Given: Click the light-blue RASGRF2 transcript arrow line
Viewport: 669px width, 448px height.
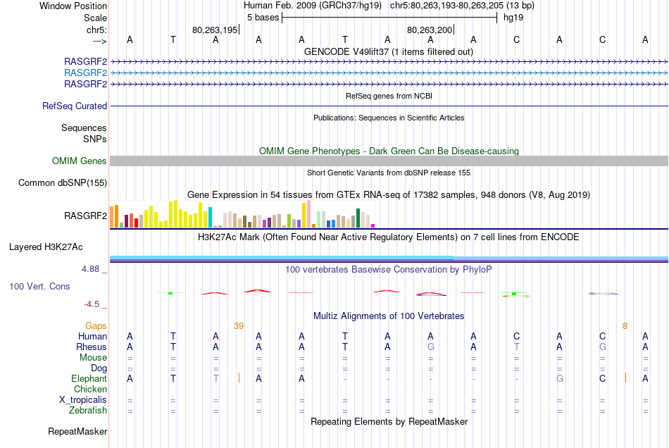Looking at the screenshot, I should tap(389, 73).
